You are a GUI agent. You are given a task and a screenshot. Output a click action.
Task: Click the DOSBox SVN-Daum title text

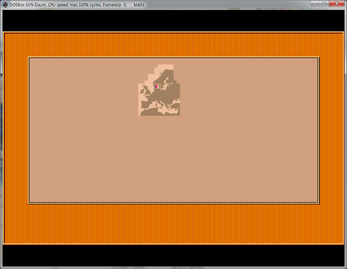click(x=77, y=5)
